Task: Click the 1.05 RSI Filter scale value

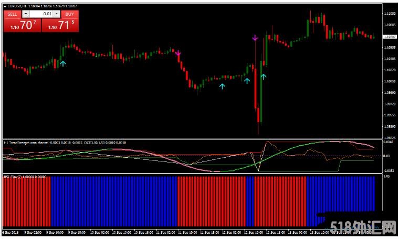Action: [x=386, y=176]
